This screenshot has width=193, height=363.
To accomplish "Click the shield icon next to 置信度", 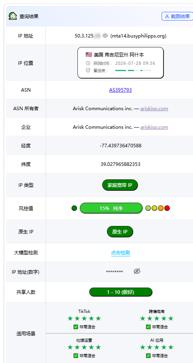I will (x=88, y=70).
